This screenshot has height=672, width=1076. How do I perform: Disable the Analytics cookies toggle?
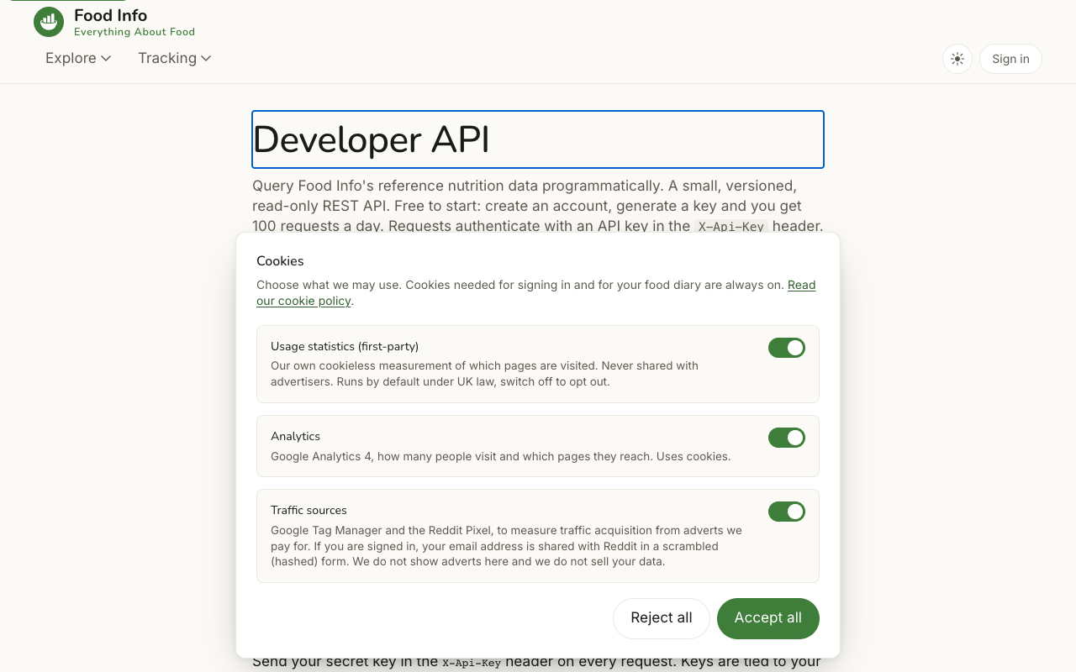pos(787,438)
